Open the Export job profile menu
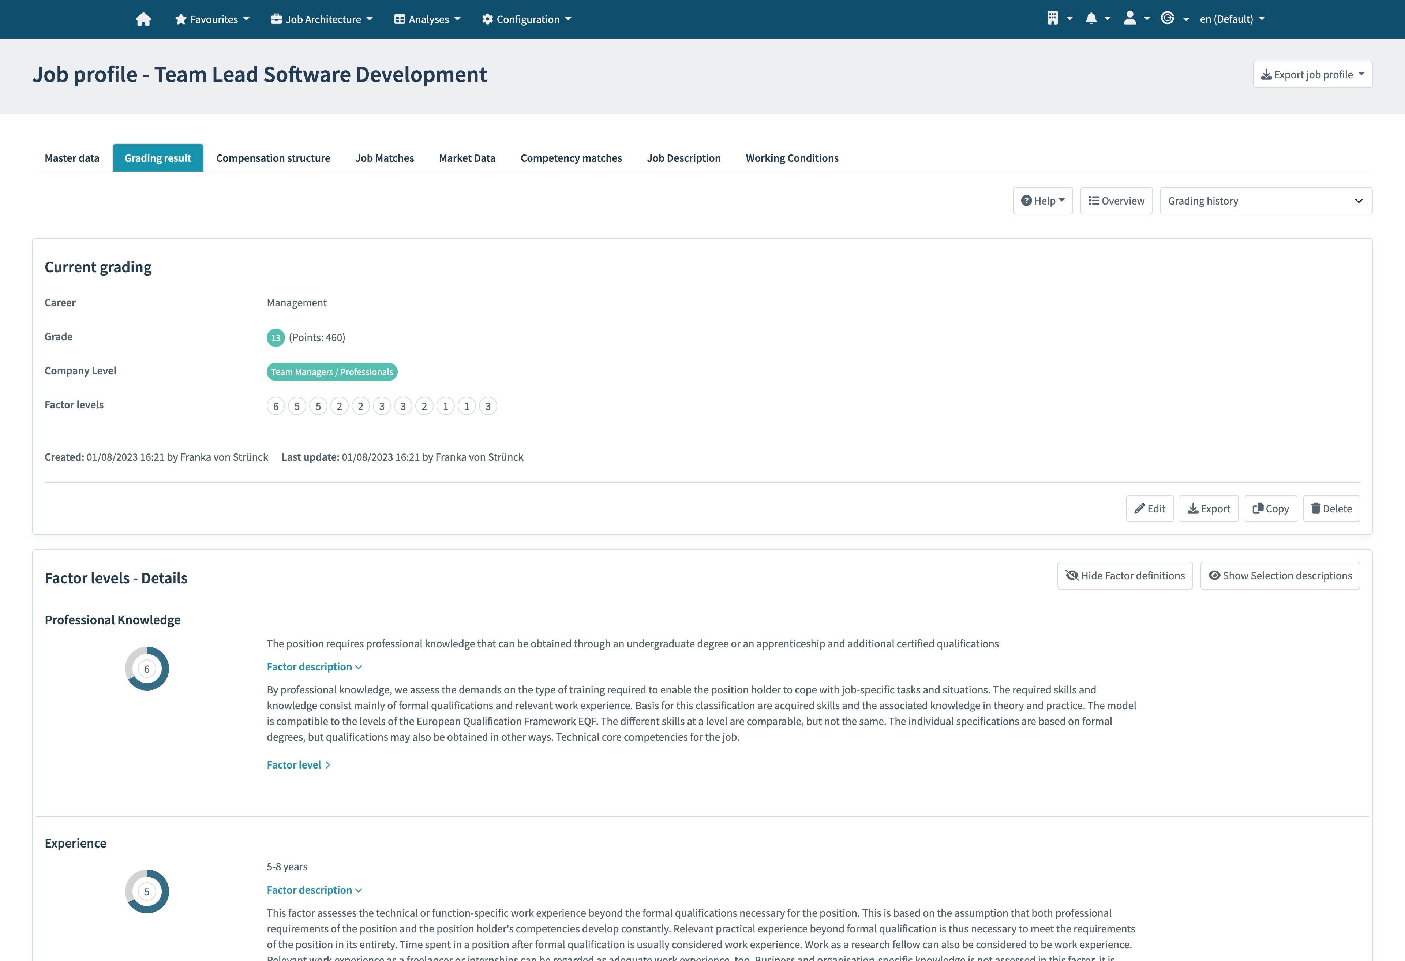 coord(1311,74)
